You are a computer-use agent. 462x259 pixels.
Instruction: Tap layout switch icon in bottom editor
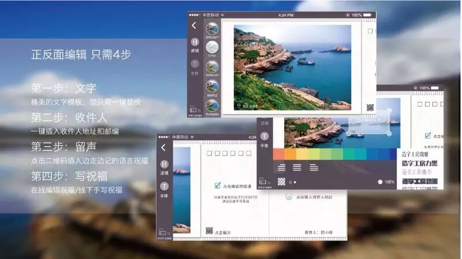165,233
